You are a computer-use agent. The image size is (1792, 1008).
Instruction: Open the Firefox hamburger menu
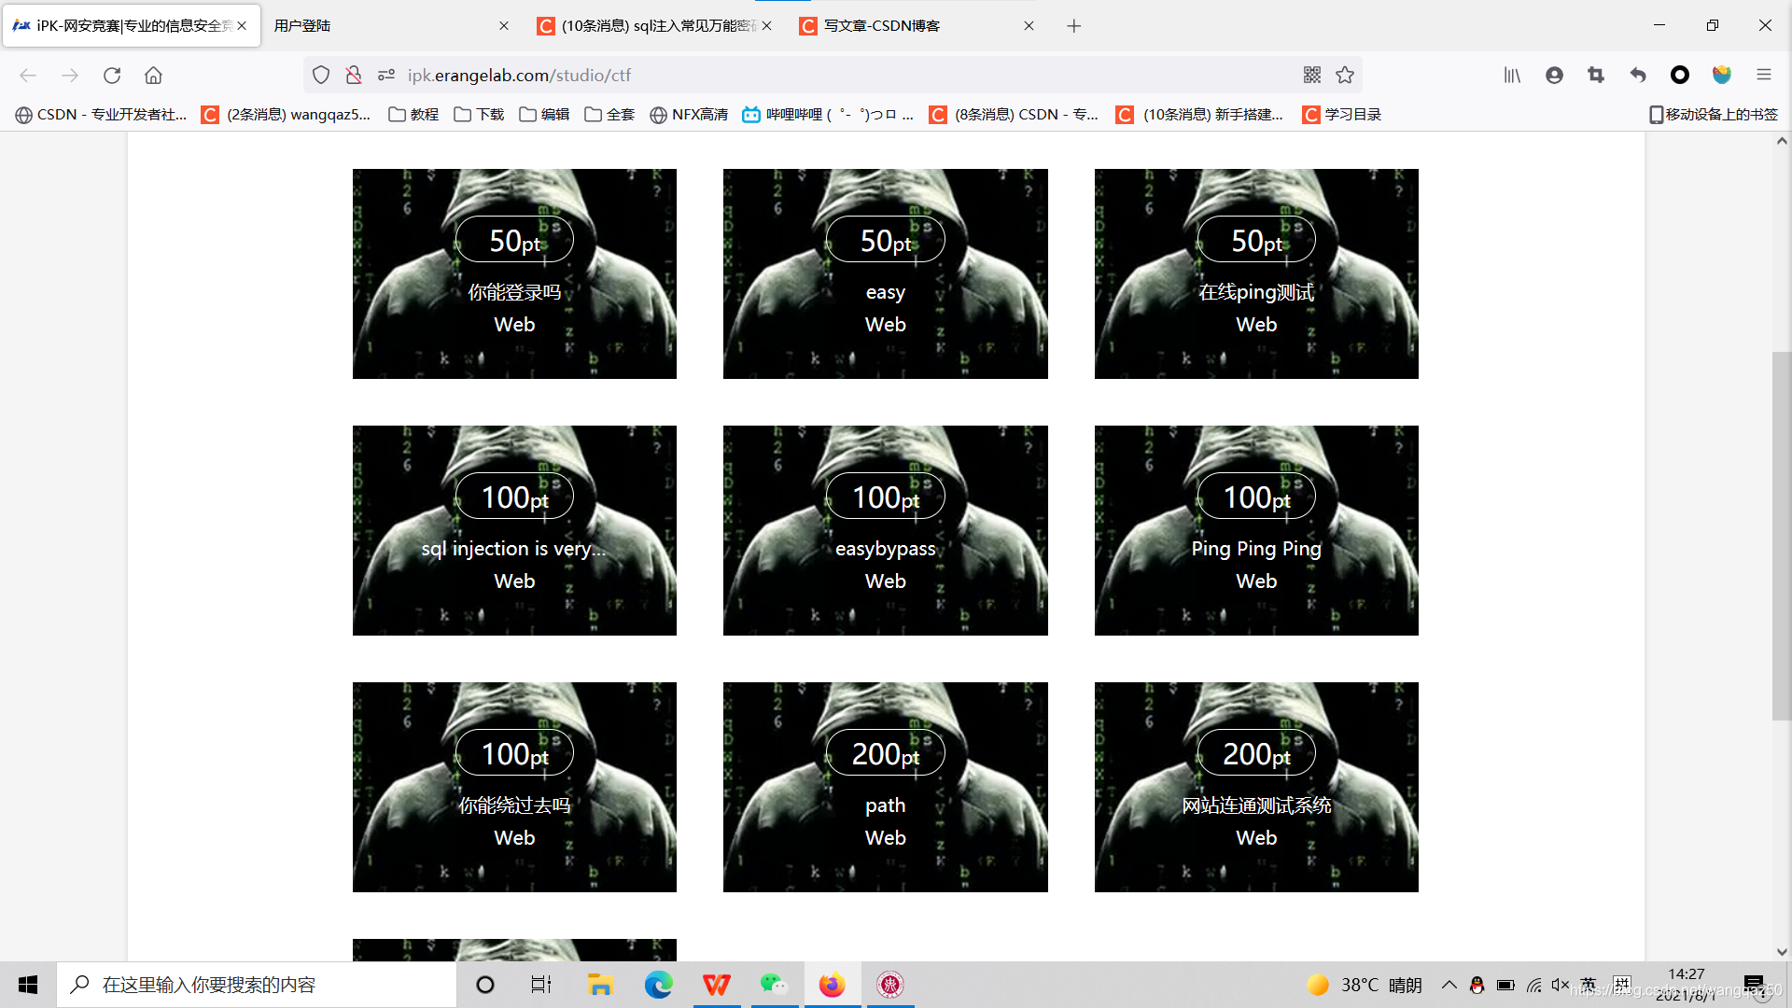click(x=1763, y=76)
